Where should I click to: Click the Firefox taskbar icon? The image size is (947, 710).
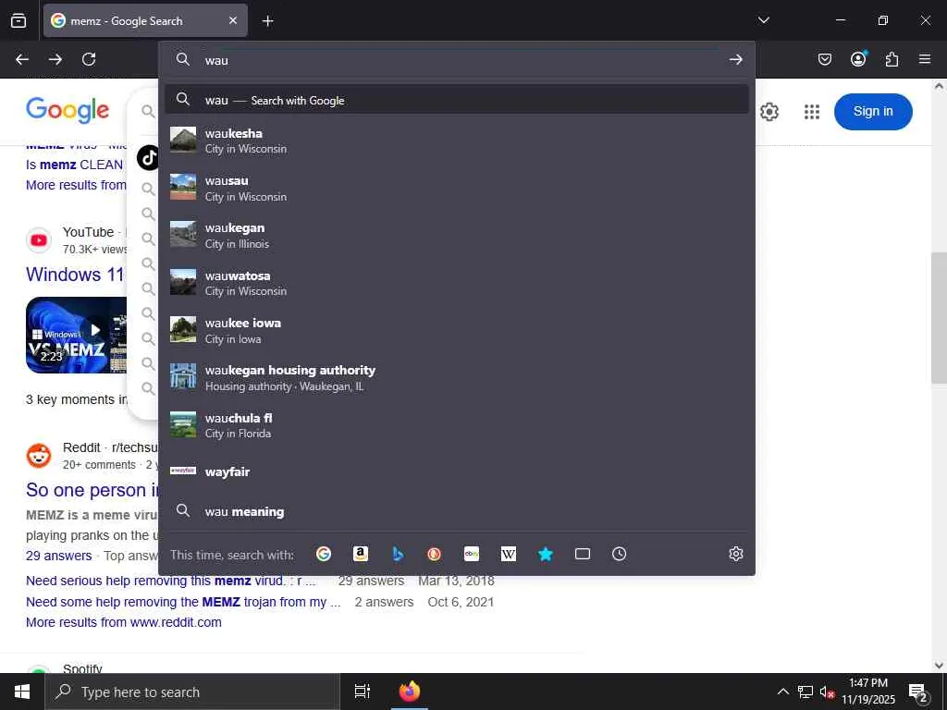pyautogui.click(x=410, y=692)
